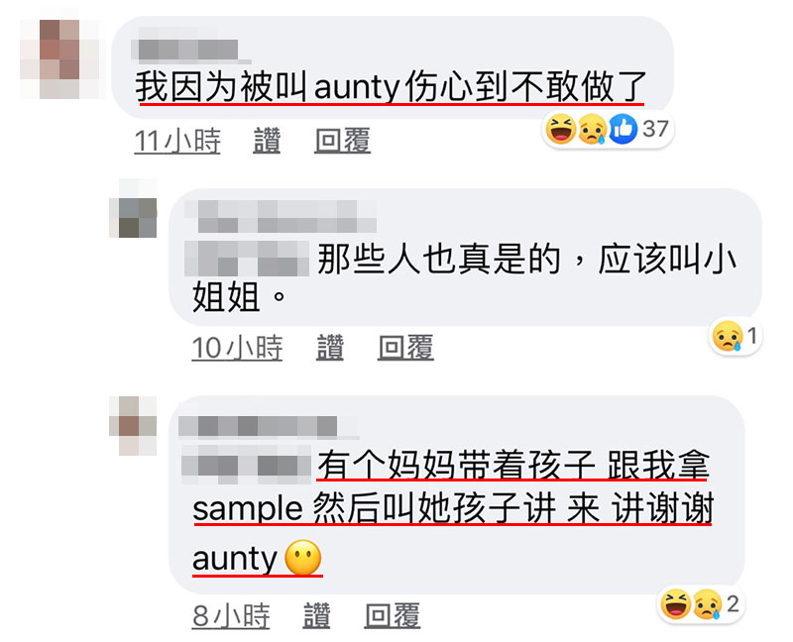Like the first comment about aunty
The image size is (793, 642).
(x=267, y=141)
